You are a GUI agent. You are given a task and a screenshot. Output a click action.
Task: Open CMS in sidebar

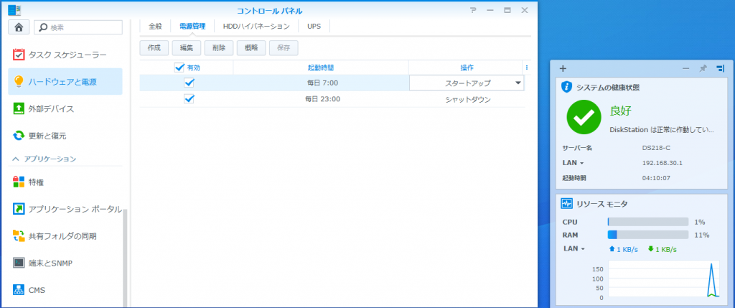point(65,290)
